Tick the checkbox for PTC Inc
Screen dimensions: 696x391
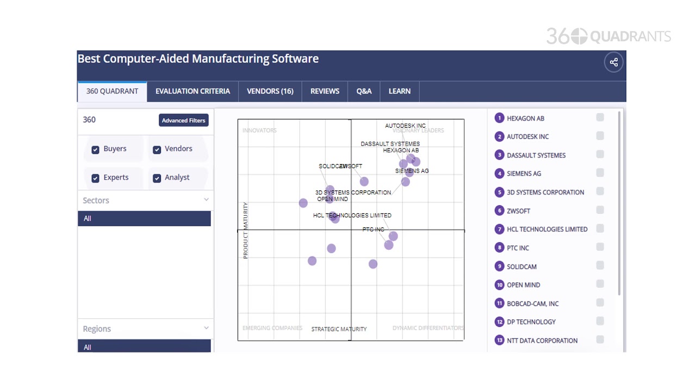click(600, 247)
